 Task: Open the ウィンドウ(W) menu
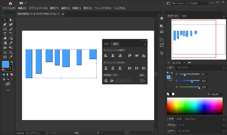pyautogui.click(x=103, y=8)
